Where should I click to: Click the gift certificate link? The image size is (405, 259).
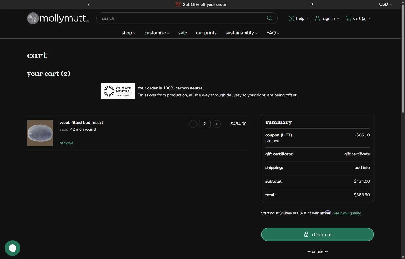click(357, 154)
